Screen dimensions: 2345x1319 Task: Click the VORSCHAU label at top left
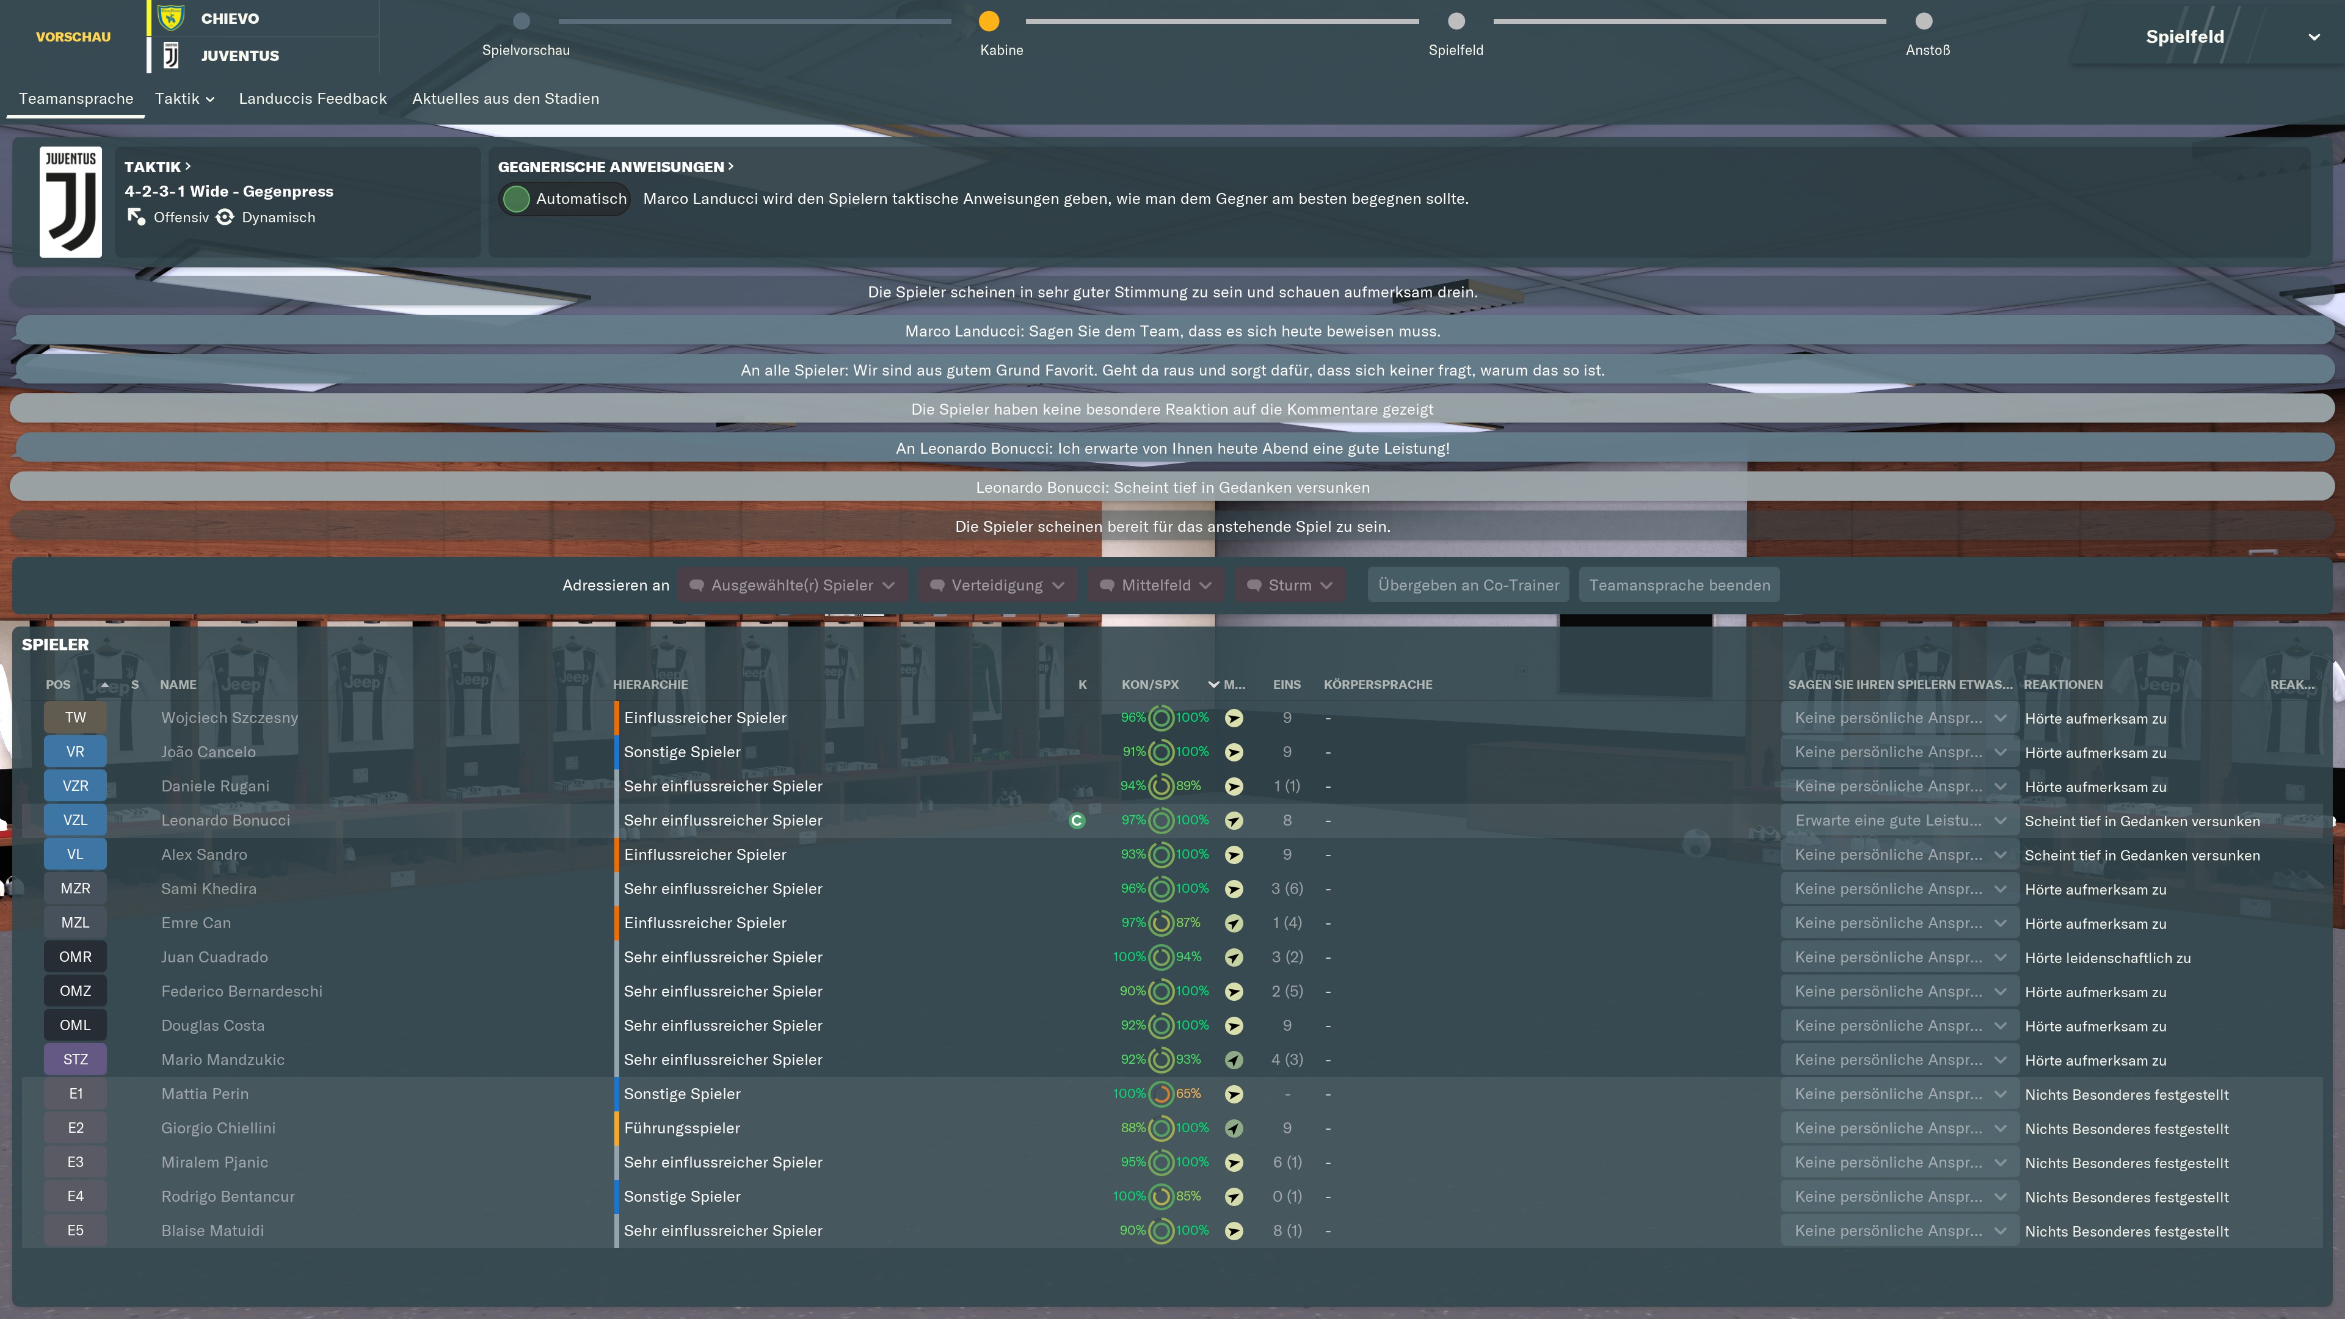click(x=73, y=37)
